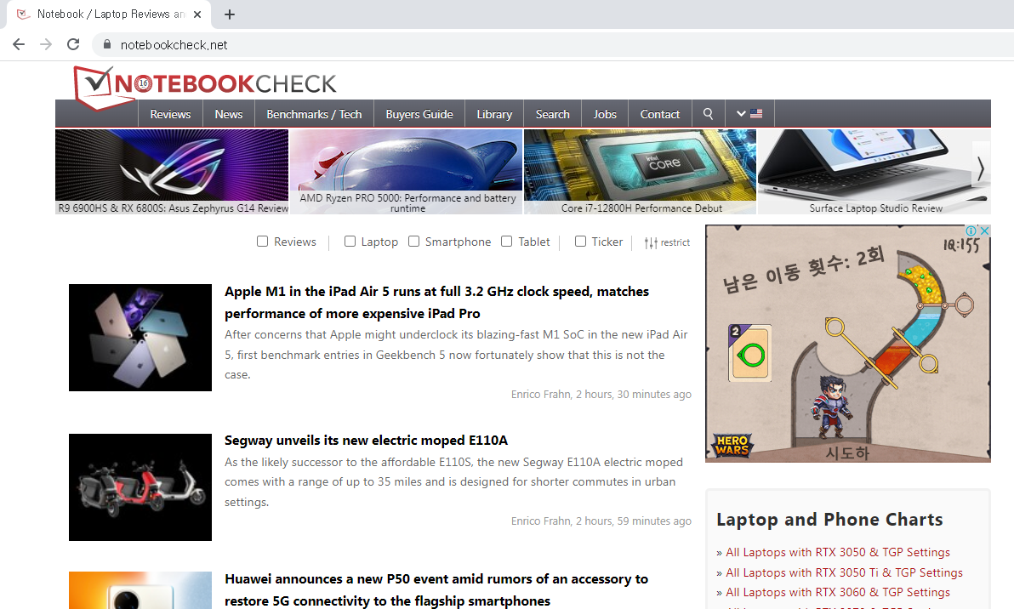The image size is (1014, 609).
Task: Open the AMD Ryzen PRO 5000 banner
Action: [x=406, y=171]
